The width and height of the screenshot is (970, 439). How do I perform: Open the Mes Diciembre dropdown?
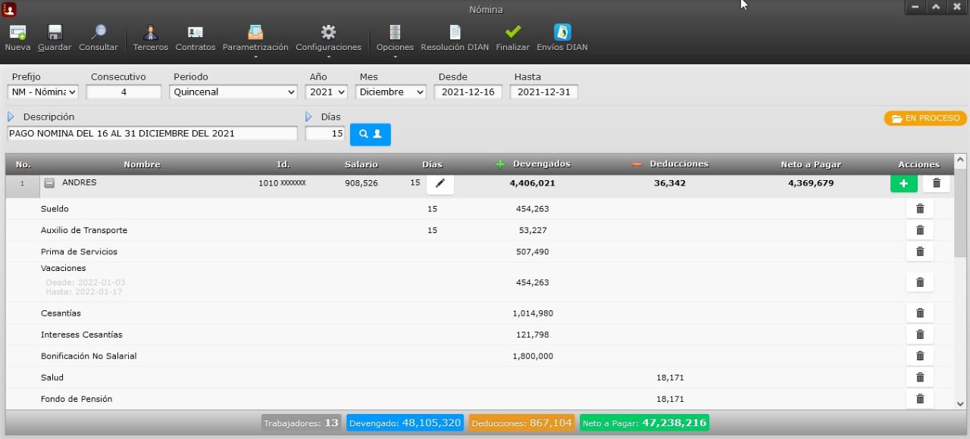coord(392,92)
